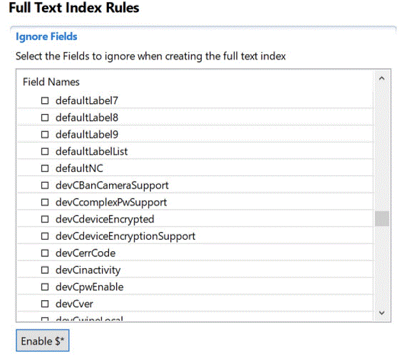Click the devCerrCode field name text
This screenshot has width=404, height=358.
[86, 253]
